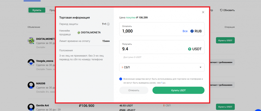The width and height of the screenshot is (261, 111).
Task: Click the protection period info icon
Action: (108, 24)
